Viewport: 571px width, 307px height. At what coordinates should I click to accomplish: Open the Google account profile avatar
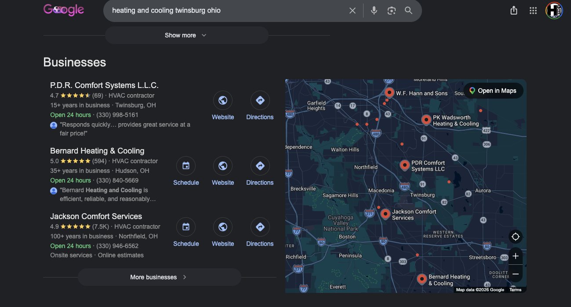[554, 11]
